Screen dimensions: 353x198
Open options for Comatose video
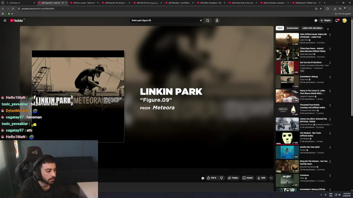330,175
